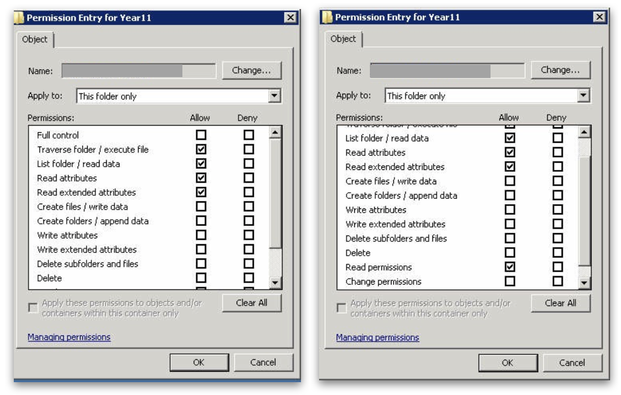Tick Allow for Full control in left dialog
The height and width of the screenshot is (395, 621).
point(201,135)
